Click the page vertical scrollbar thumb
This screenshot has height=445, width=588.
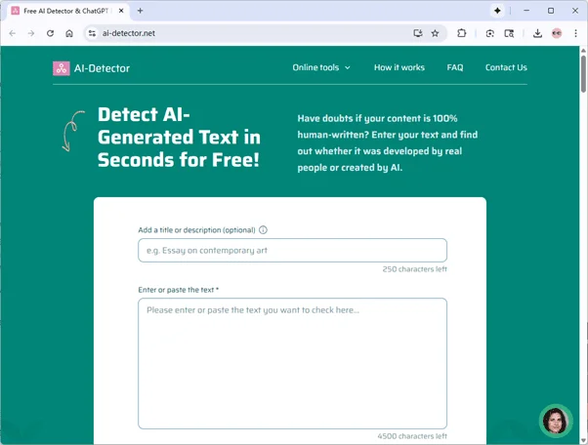point(583,73)
